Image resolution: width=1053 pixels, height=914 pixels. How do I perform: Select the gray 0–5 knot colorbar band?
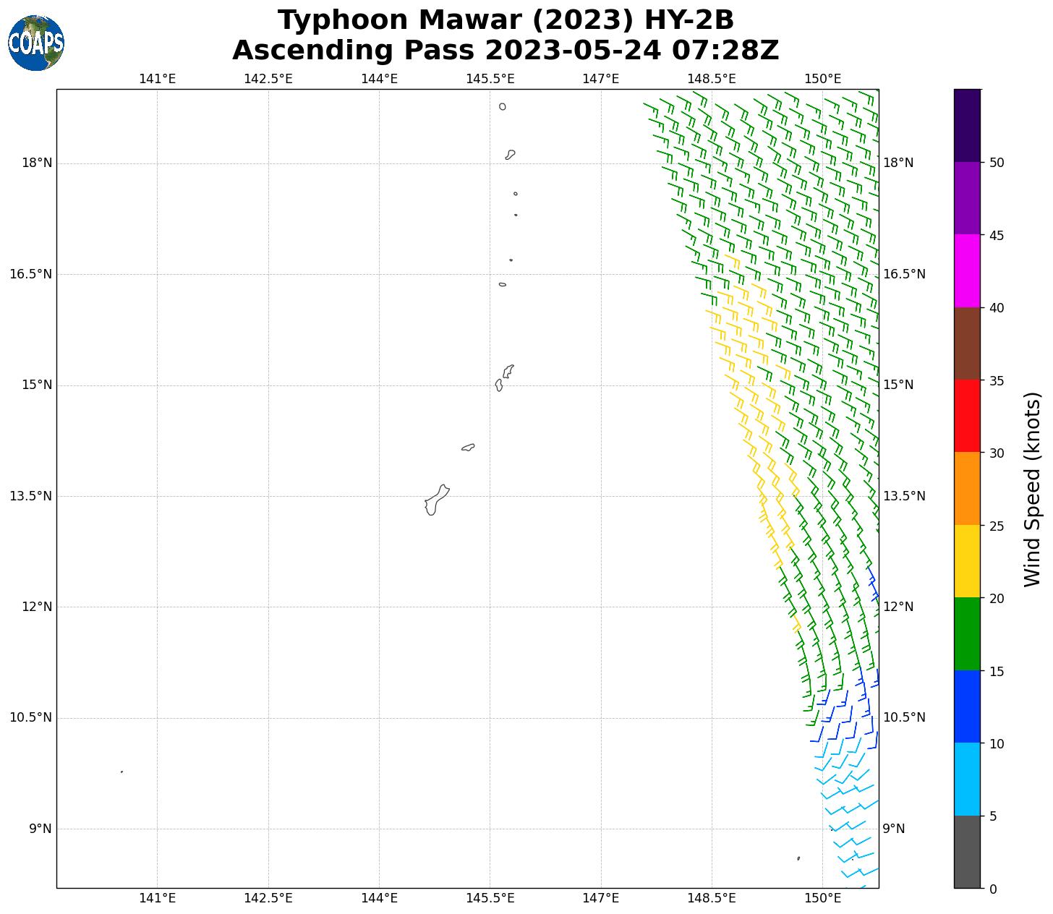[x=967, y=852]
